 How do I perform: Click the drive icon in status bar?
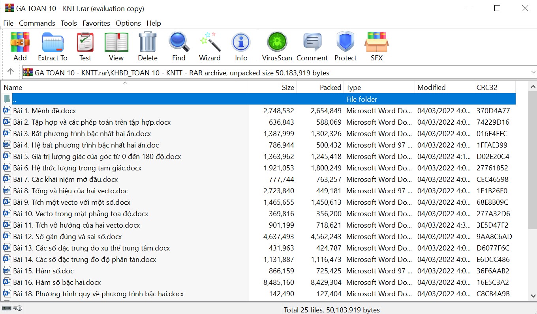(x=6, y=308)
